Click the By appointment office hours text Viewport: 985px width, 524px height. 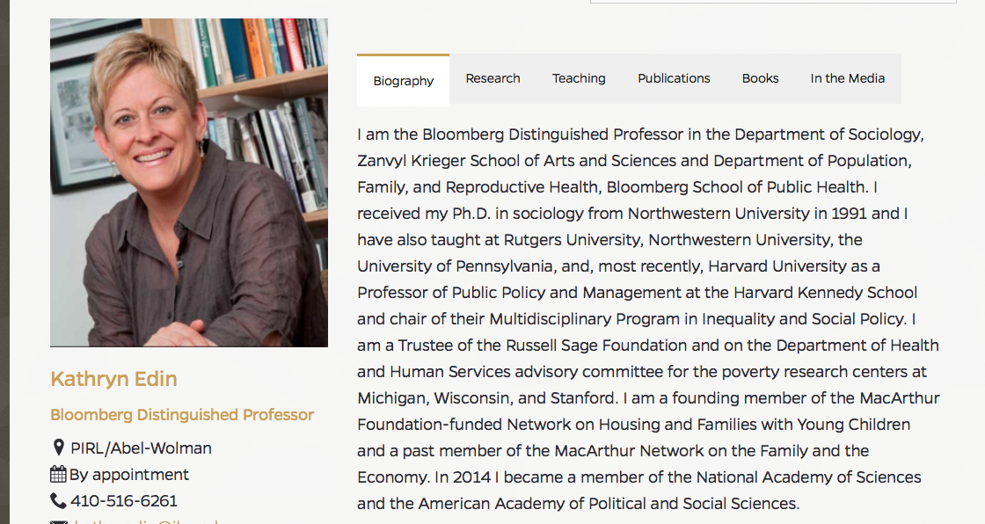[x=129, y=475]
